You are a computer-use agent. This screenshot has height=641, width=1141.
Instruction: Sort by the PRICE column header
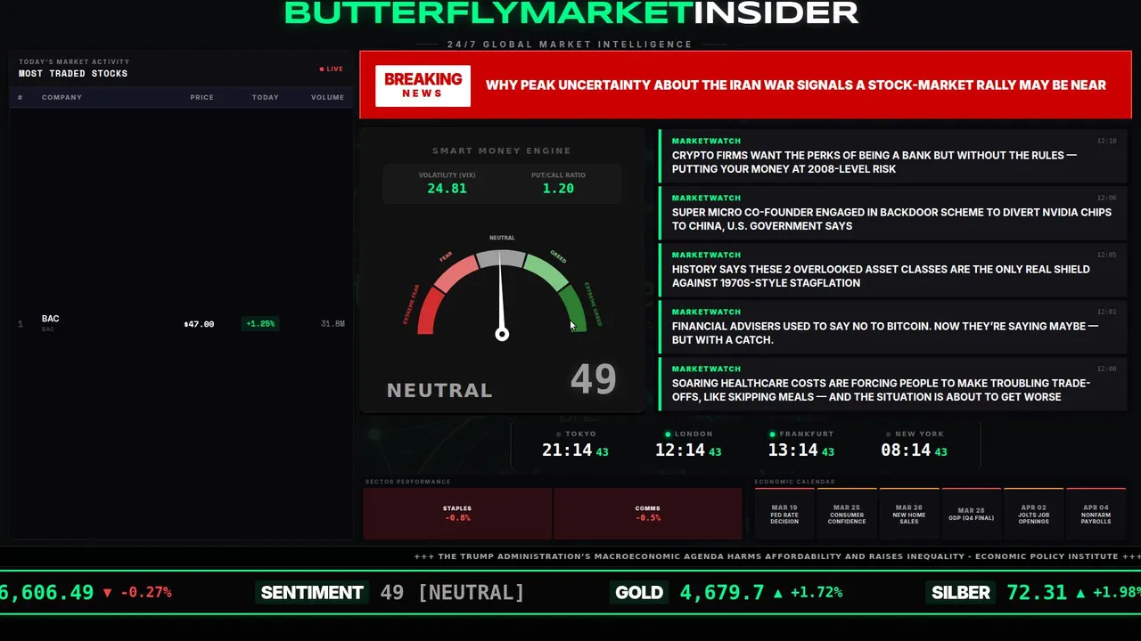click(201, 97)
